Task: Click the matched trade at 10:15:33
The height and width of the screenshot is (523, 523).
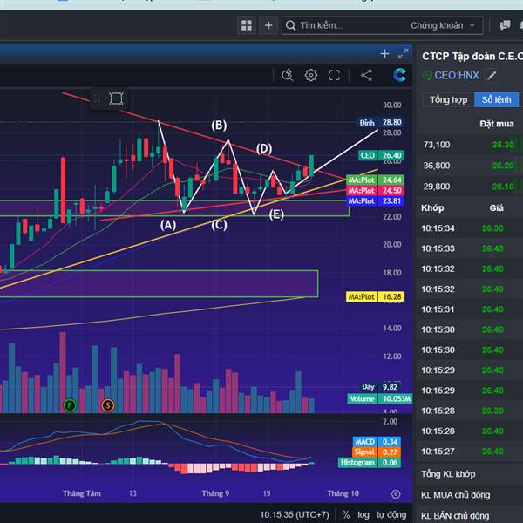Action: click(470, 248)
